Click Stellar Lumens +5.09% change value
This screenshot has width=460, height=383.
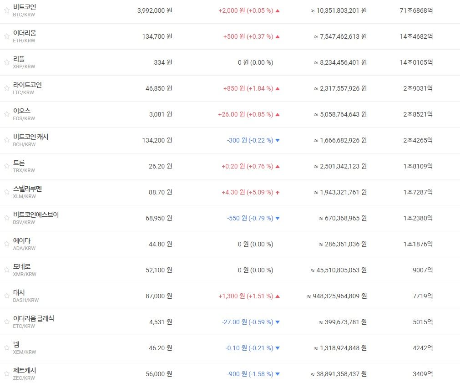(247, 192)
